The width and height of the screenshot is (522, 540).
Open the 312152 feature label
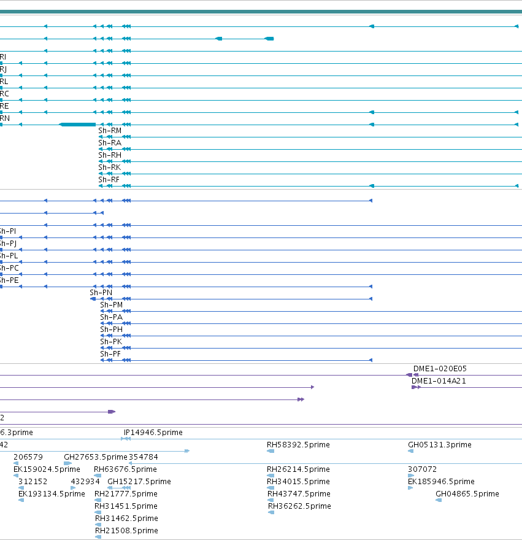coord(33,482)
